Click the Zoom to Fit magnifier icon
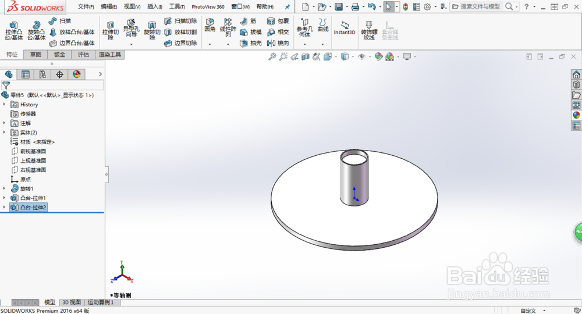Screen dimensions: 582x314 tap(272, 57)
